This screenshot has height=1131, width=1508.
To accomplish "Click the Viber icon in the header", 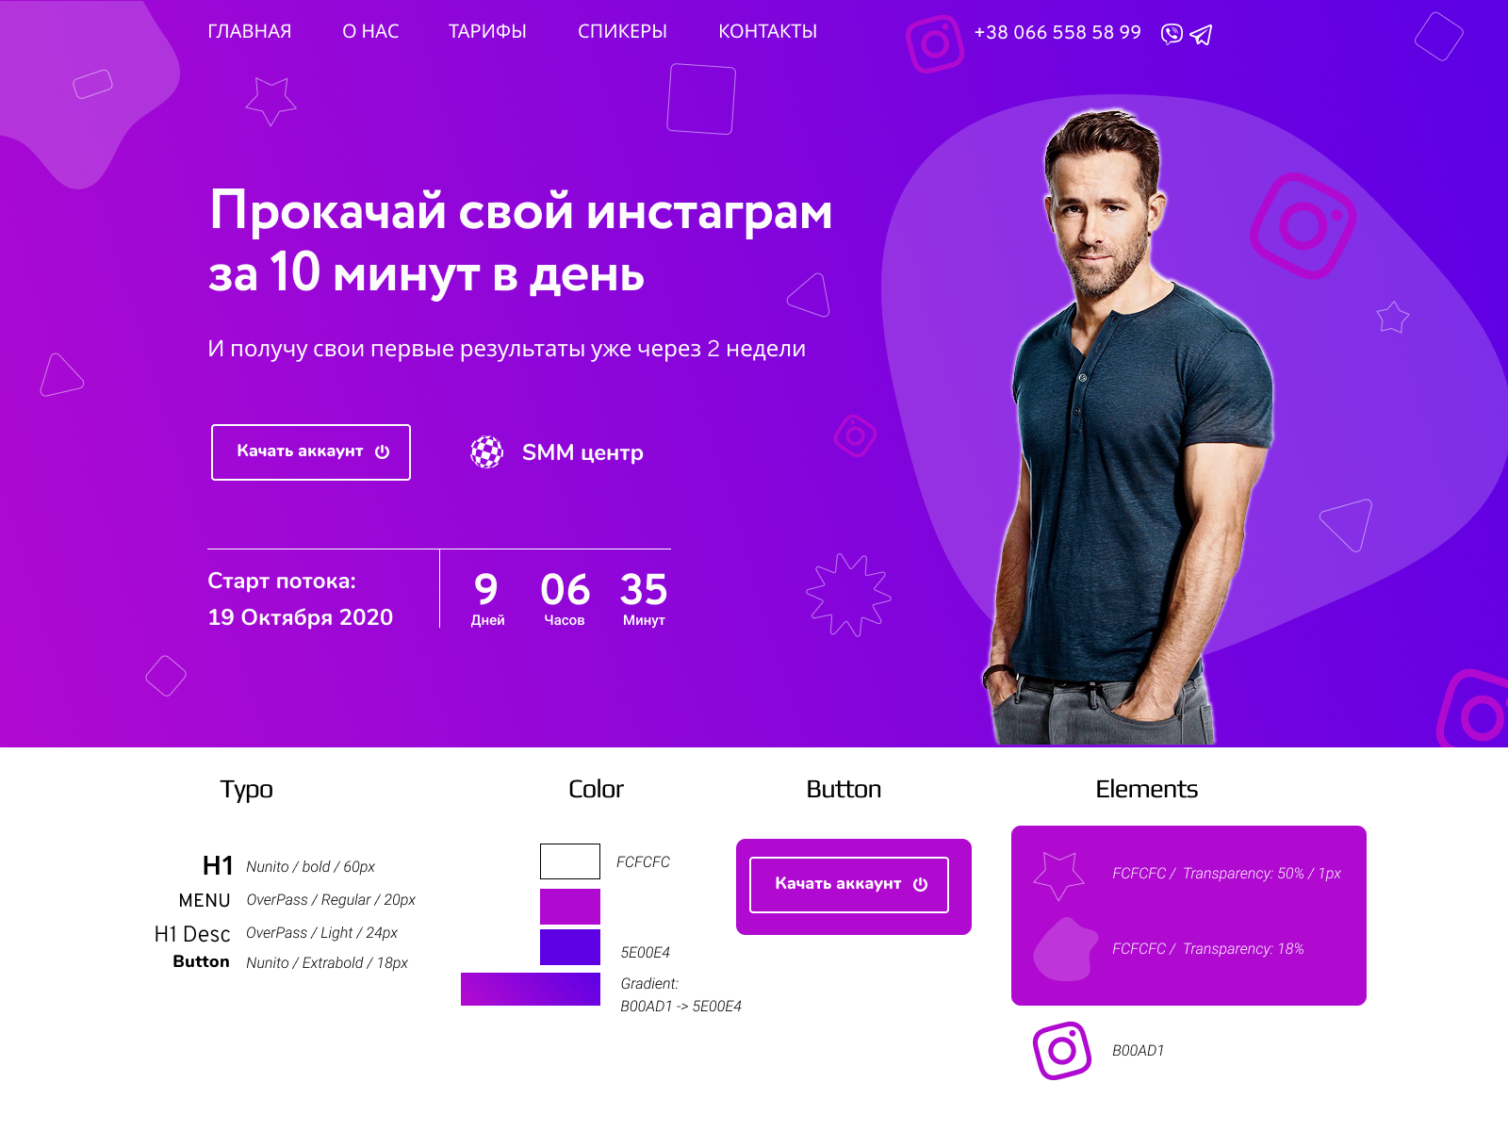I will coord(1172,34).
